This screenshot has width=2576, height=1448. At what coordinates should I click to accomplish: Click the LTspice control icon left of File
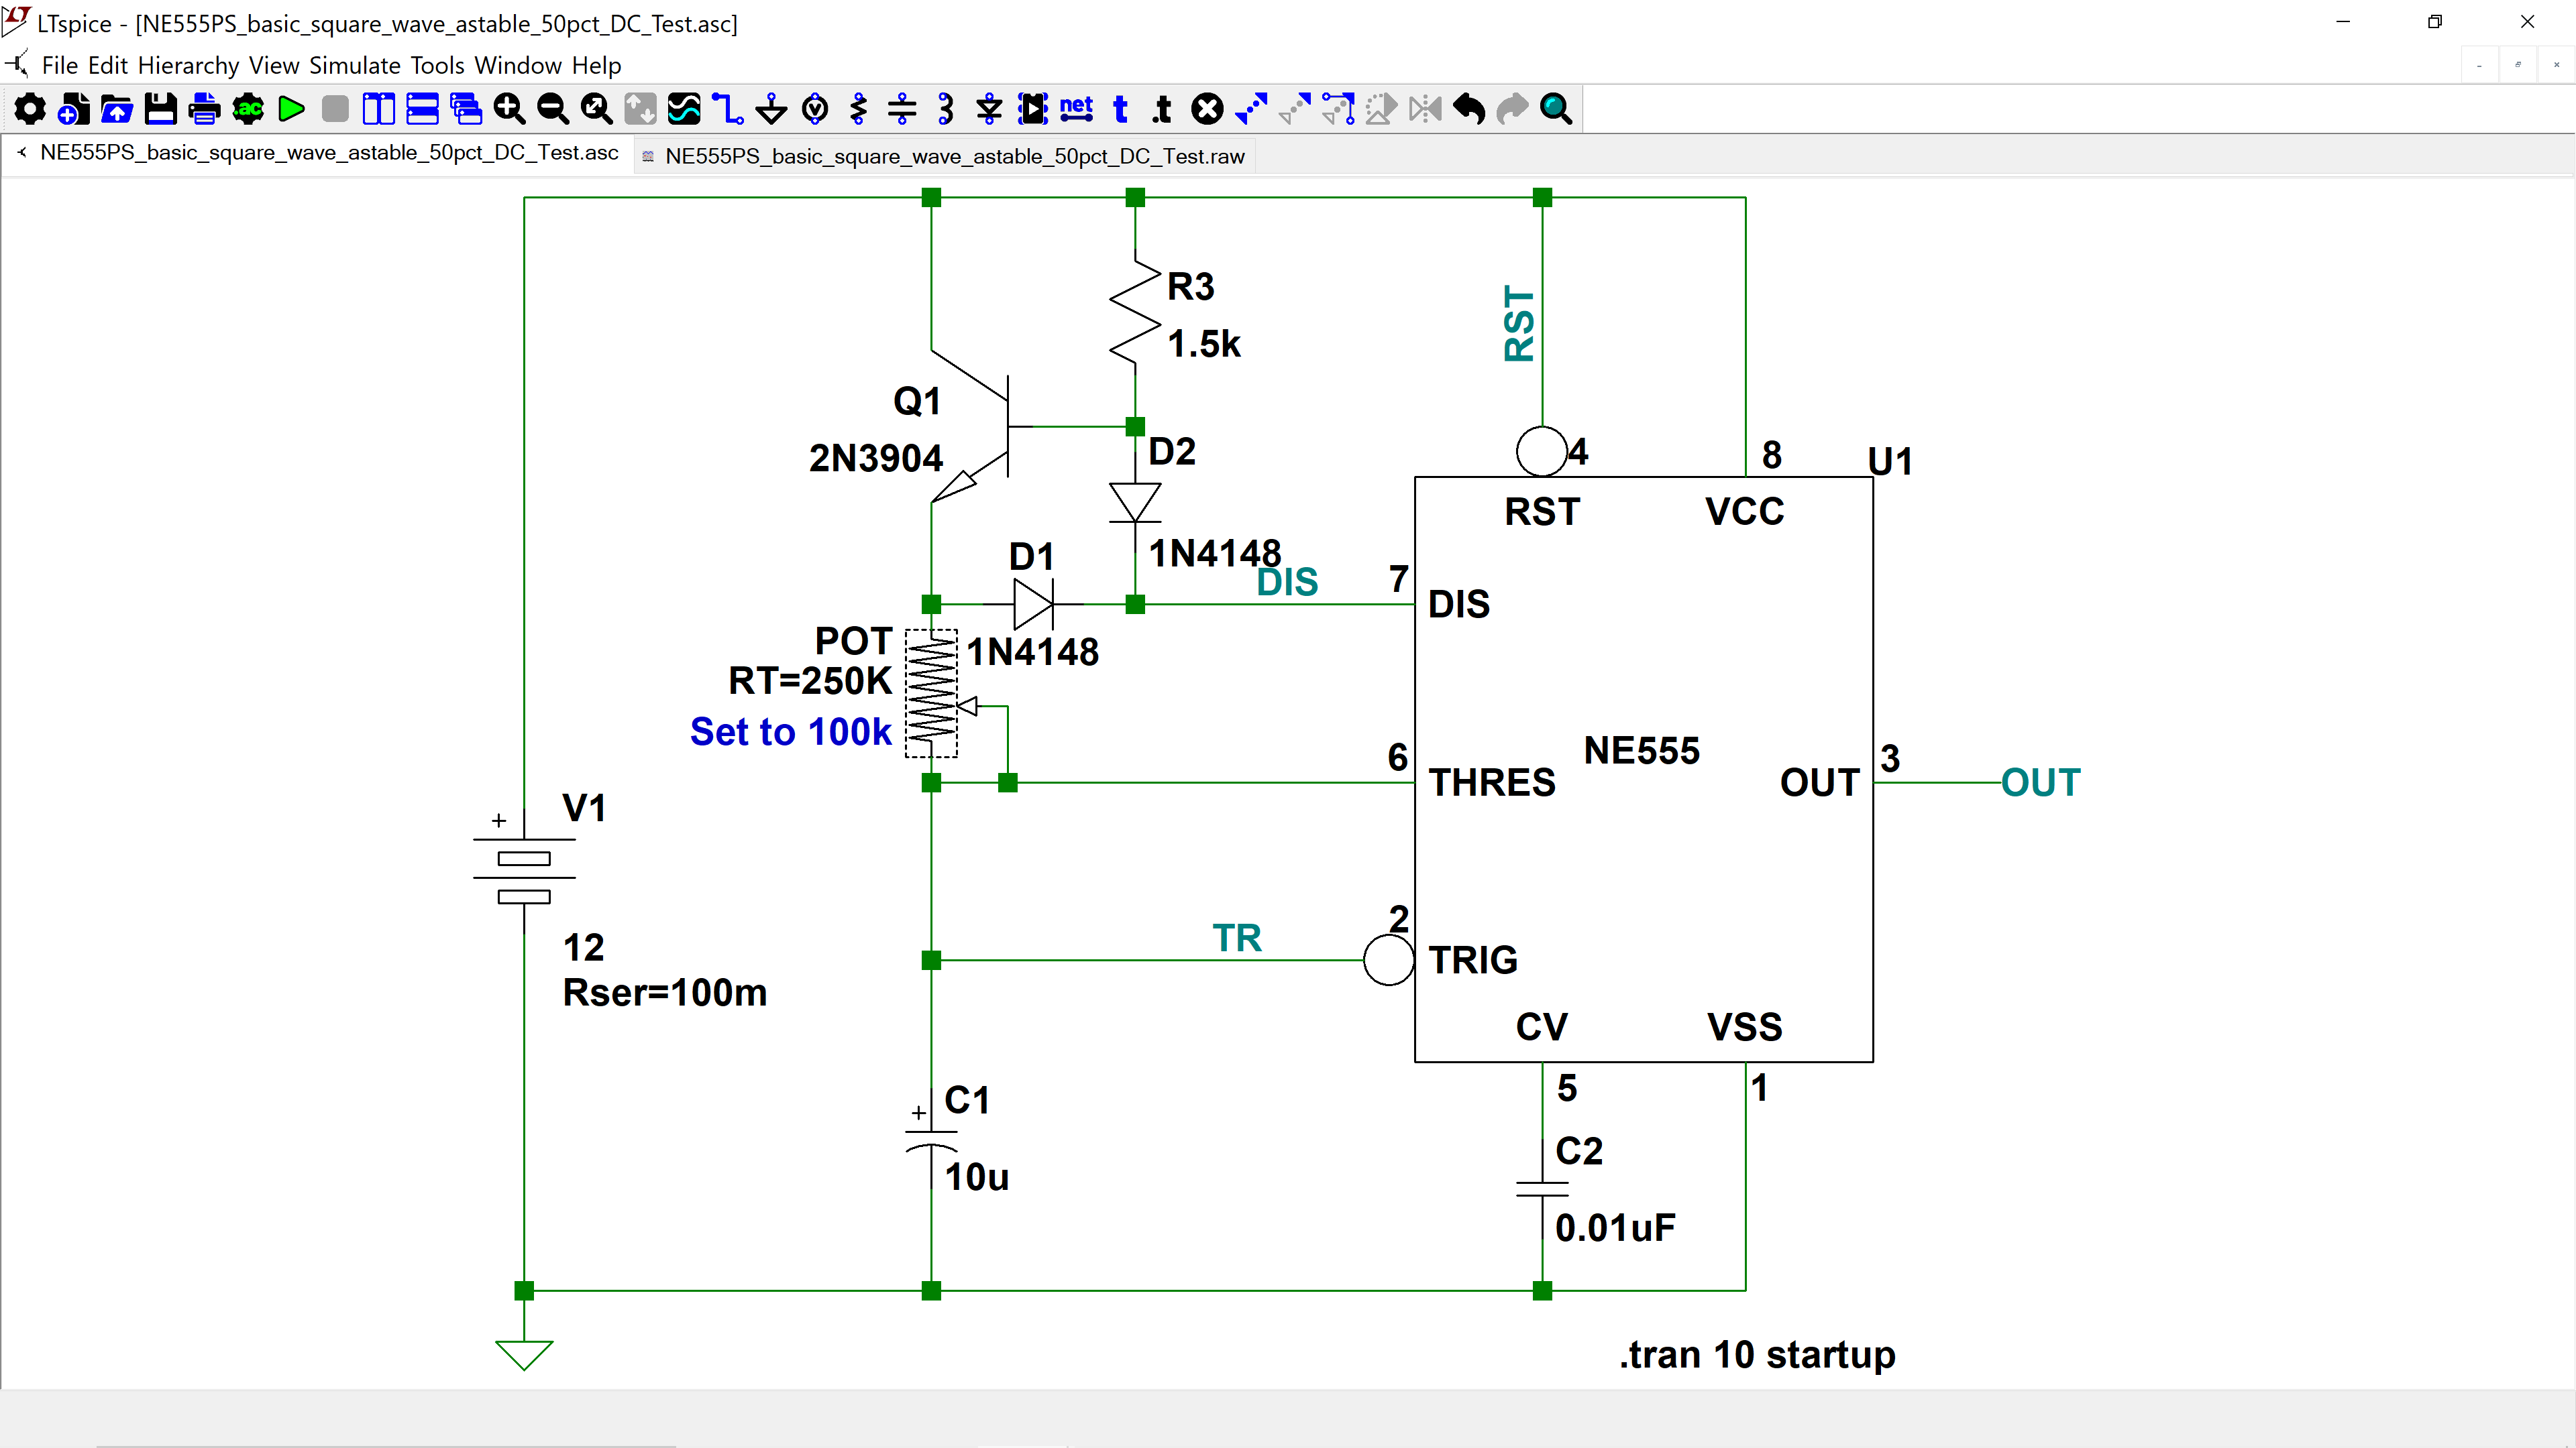pyautogui.click(x=16, y=66)
